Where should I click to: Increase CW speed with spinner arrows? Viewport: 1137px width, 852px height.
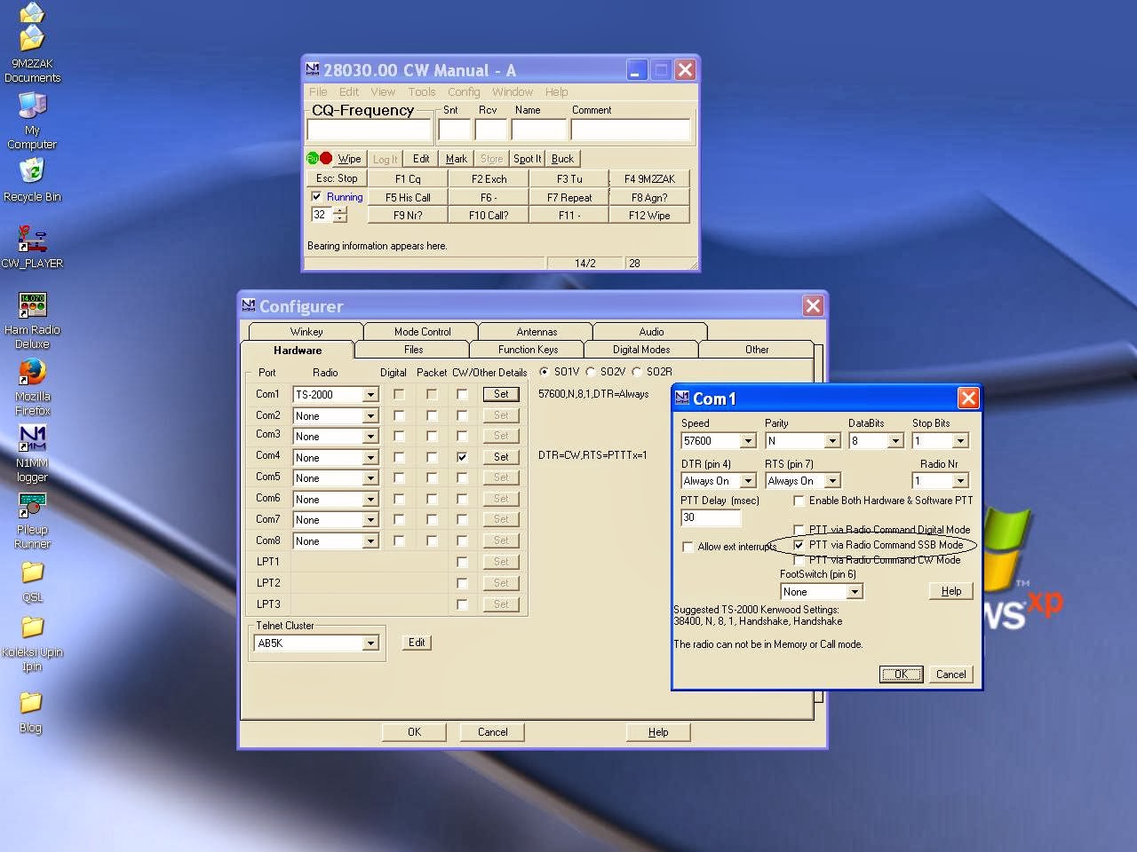(339, 210)
